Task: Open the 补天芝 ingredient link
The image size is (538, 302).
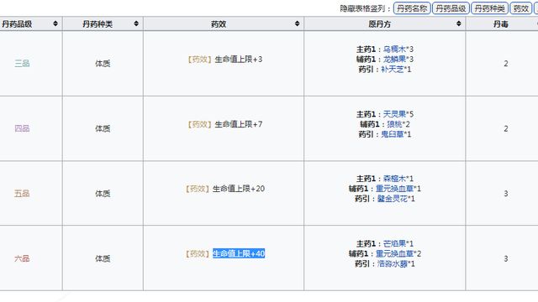Action: coord(393,69)
